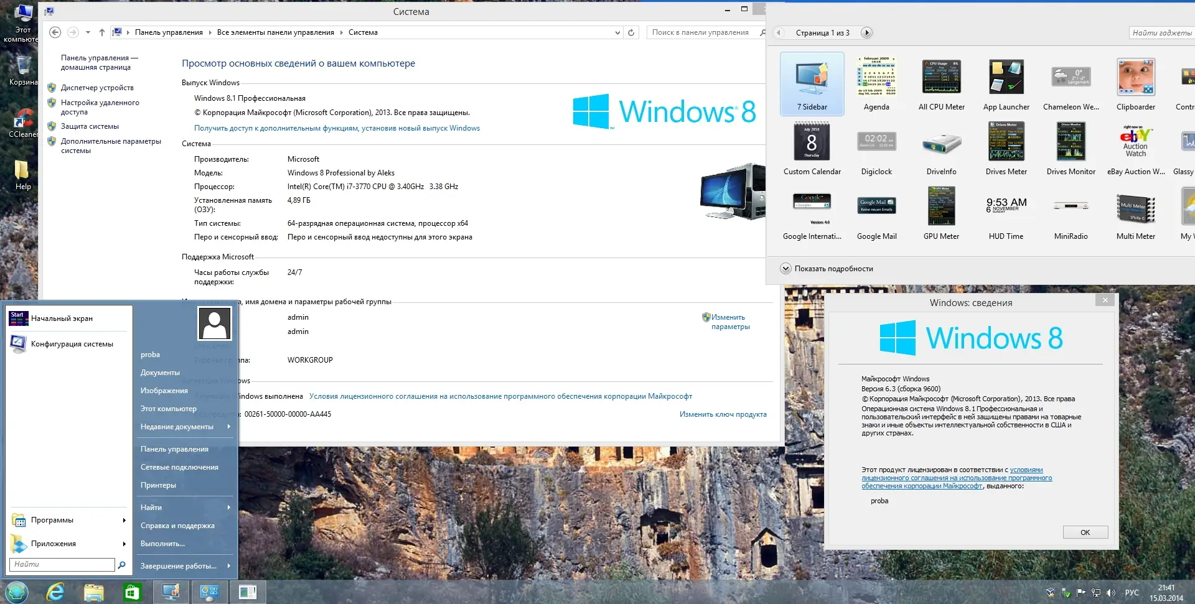Select the Chameleon Weather gadget

1071,83
